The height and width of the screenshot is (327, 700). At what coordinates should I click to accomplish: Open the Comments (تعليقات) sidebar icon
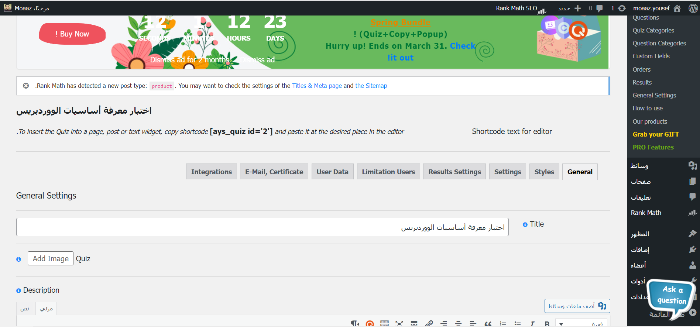(693, 197)
